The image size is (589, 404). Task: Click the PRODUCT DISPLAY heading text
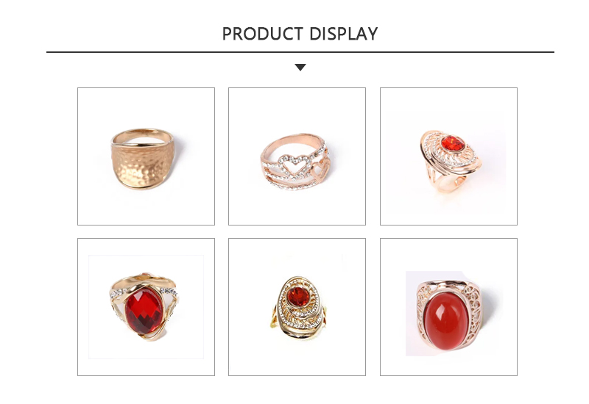tap(300, 34)
